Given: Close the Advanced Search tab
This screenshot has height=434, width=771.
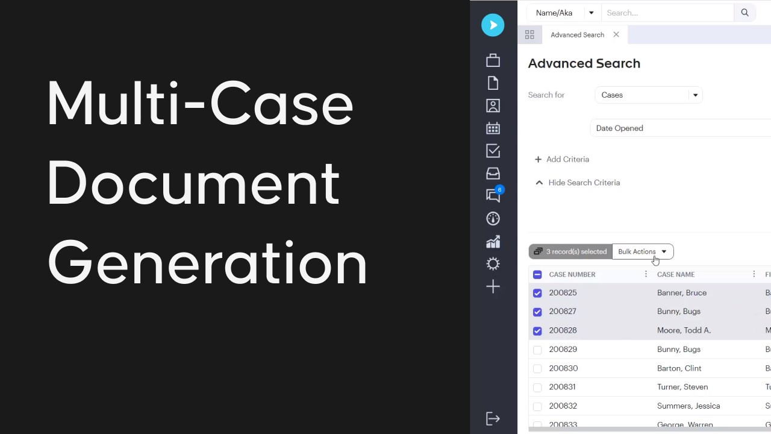Looking at the screenshot, I should point(616,34).
